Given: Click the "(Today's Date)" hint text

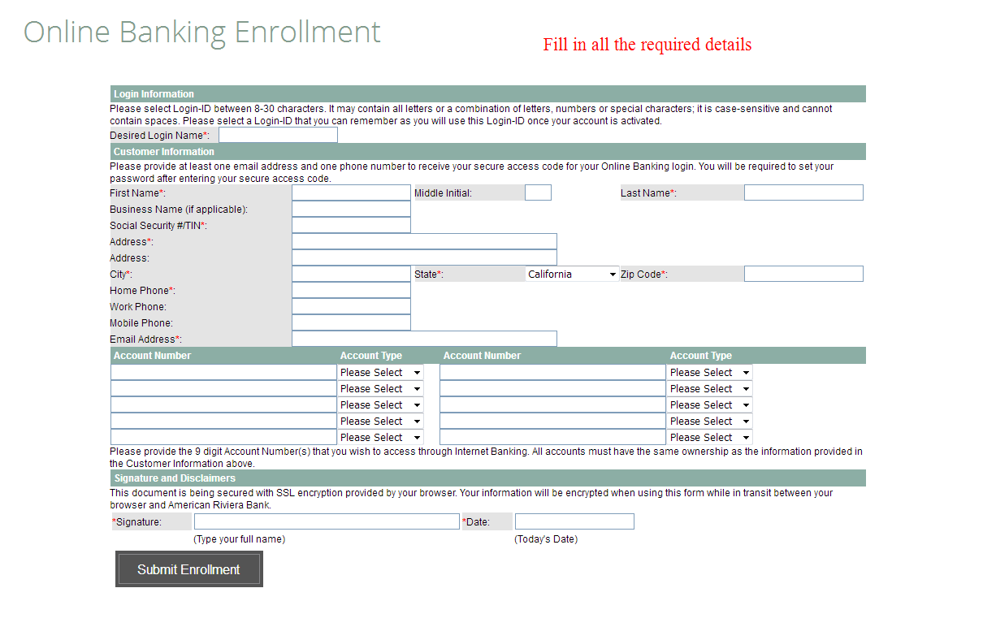Looking at the screenshot, I should coord(546,539).
